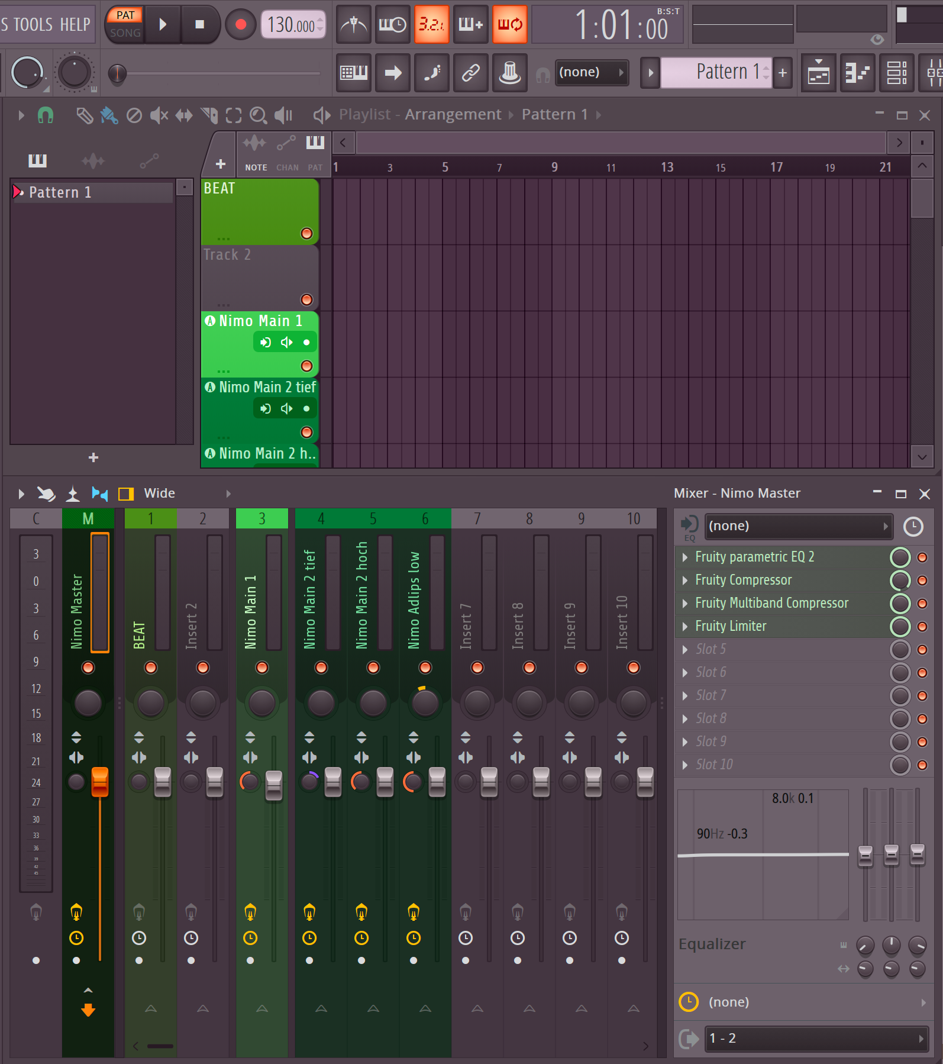943x1064 pixels.
Task: Toggle blend recording (overdub) button
Action: [x=471, y=24]
